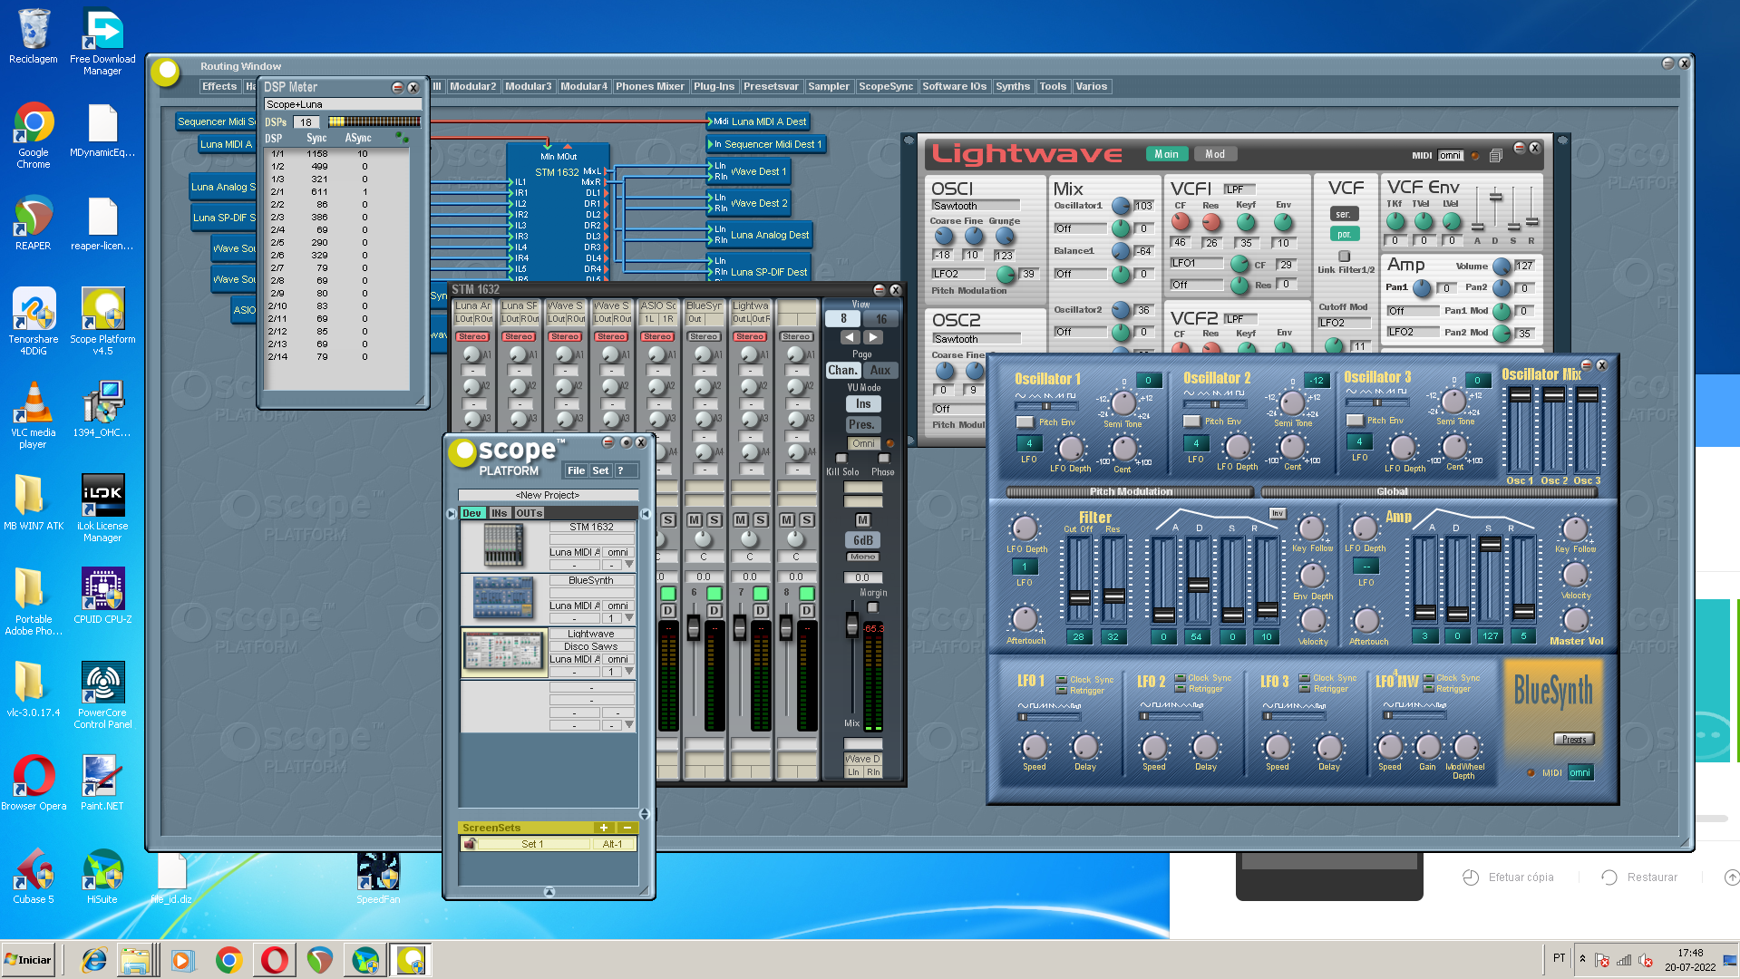This screenshot has height=979, width=1740.
Task: Click the left arrow icon beside the Dev tab
Action: pyautogui.click(x=452, y=513)
